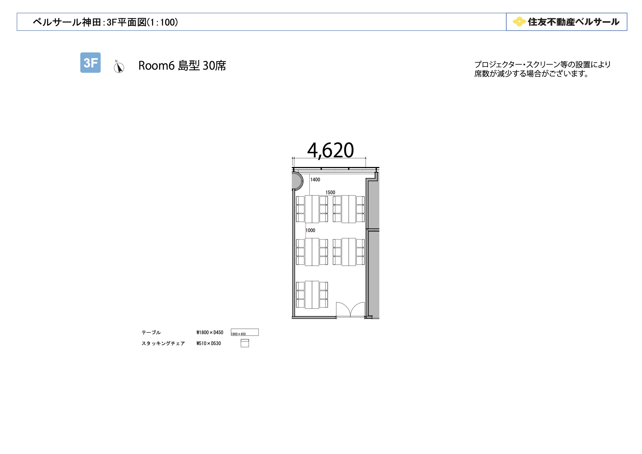Image resolution: width=642 pixels, height=454 pixels.
Task: Click the 1000 row spacing label
Action: [310, 230]
